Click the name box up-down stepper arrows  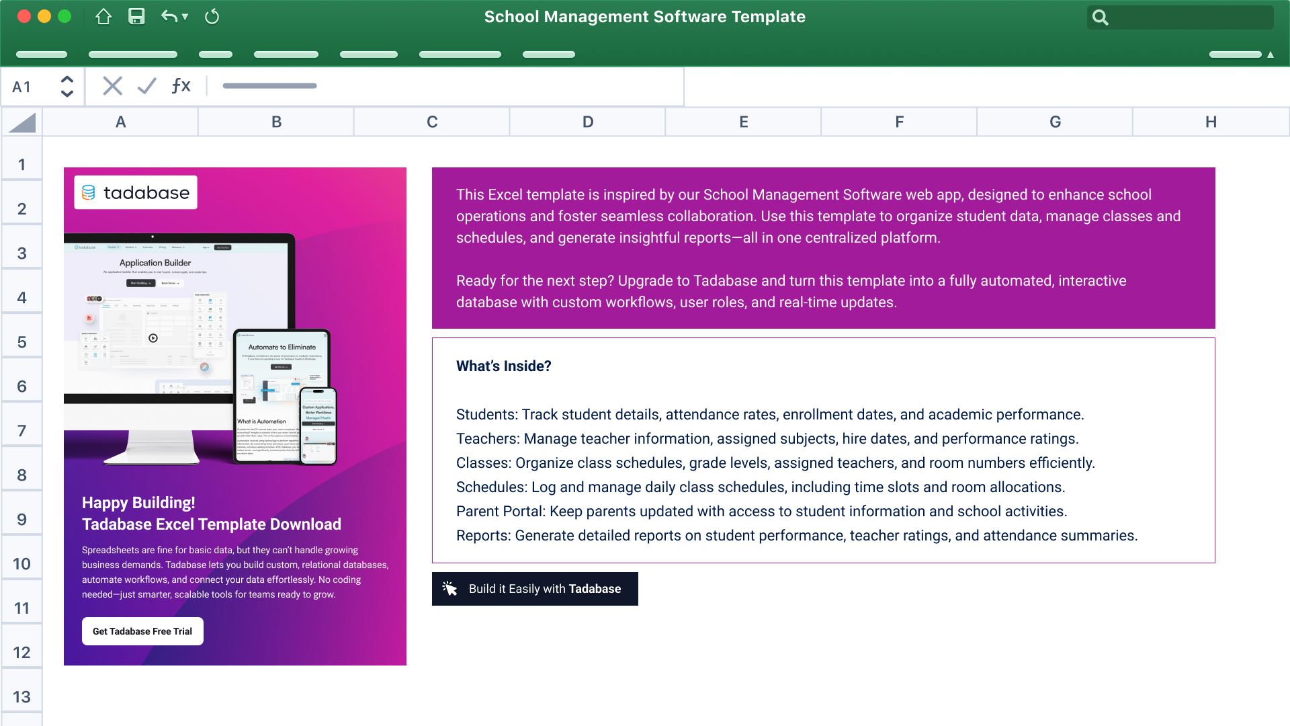pos(67,87)
